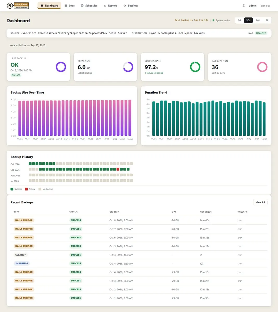The height and width of the screenshot is (312, 278).
Task: Click the green System active status dot
Action: tap(214, 20)
